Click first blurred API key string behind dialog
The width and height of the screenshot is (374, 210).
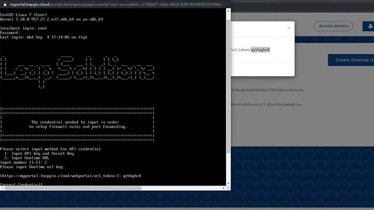pos(268,90)
